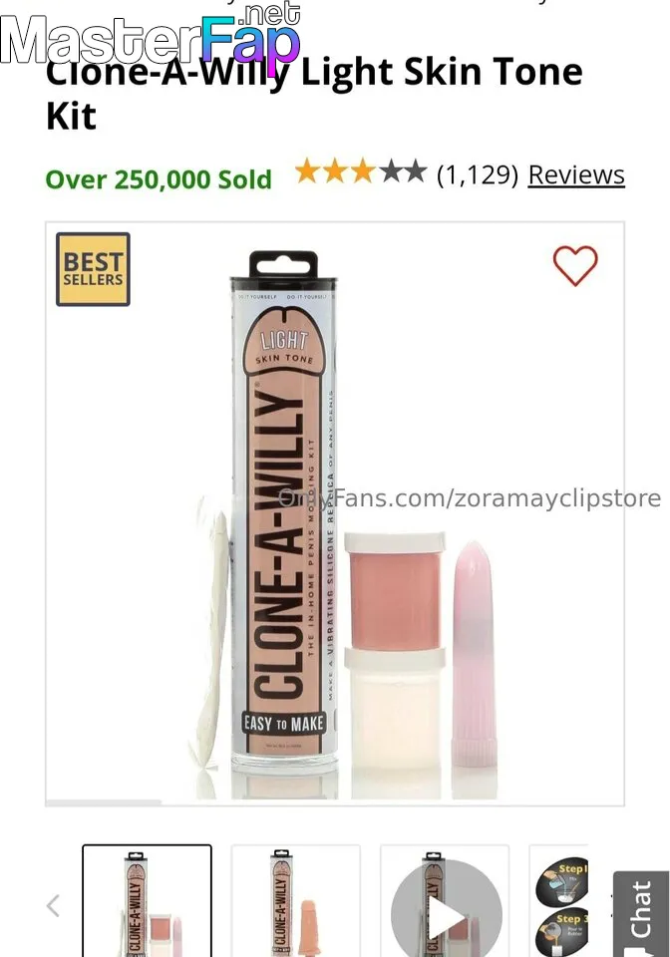Add product to wishlist via heart icon
The height and width of the screenshot is (957, 670).
click(x=575, y=265)
